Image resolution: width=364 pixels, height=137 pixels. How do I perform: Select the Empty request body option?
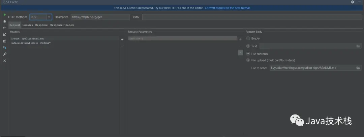tap(248, 38)
